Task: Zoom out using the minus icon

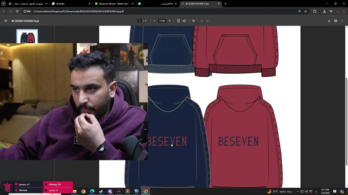Action: tap(154, 21)
